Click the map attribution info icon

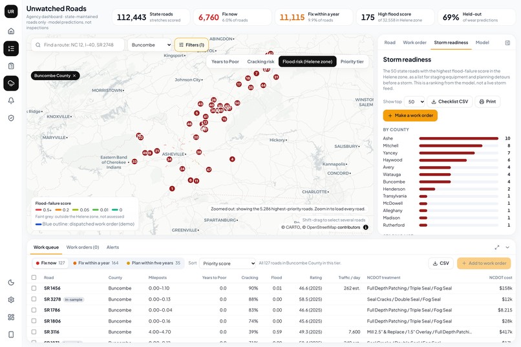[365, 227]
